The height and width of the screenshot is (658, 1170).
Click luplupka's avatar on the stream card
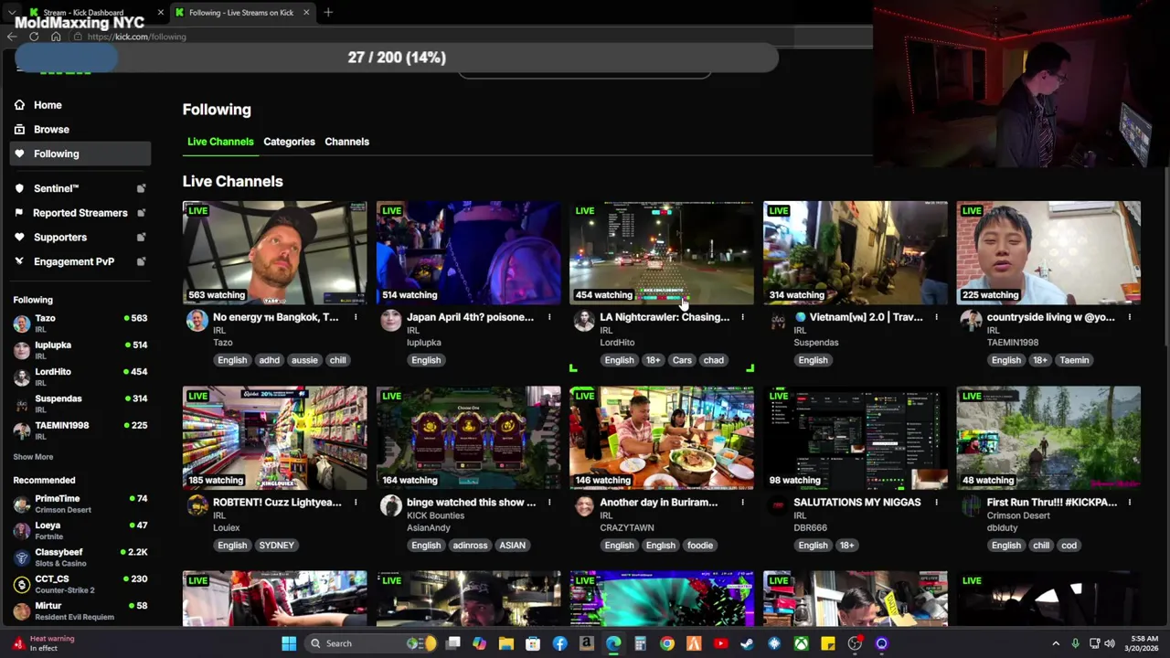click(390, 321)
